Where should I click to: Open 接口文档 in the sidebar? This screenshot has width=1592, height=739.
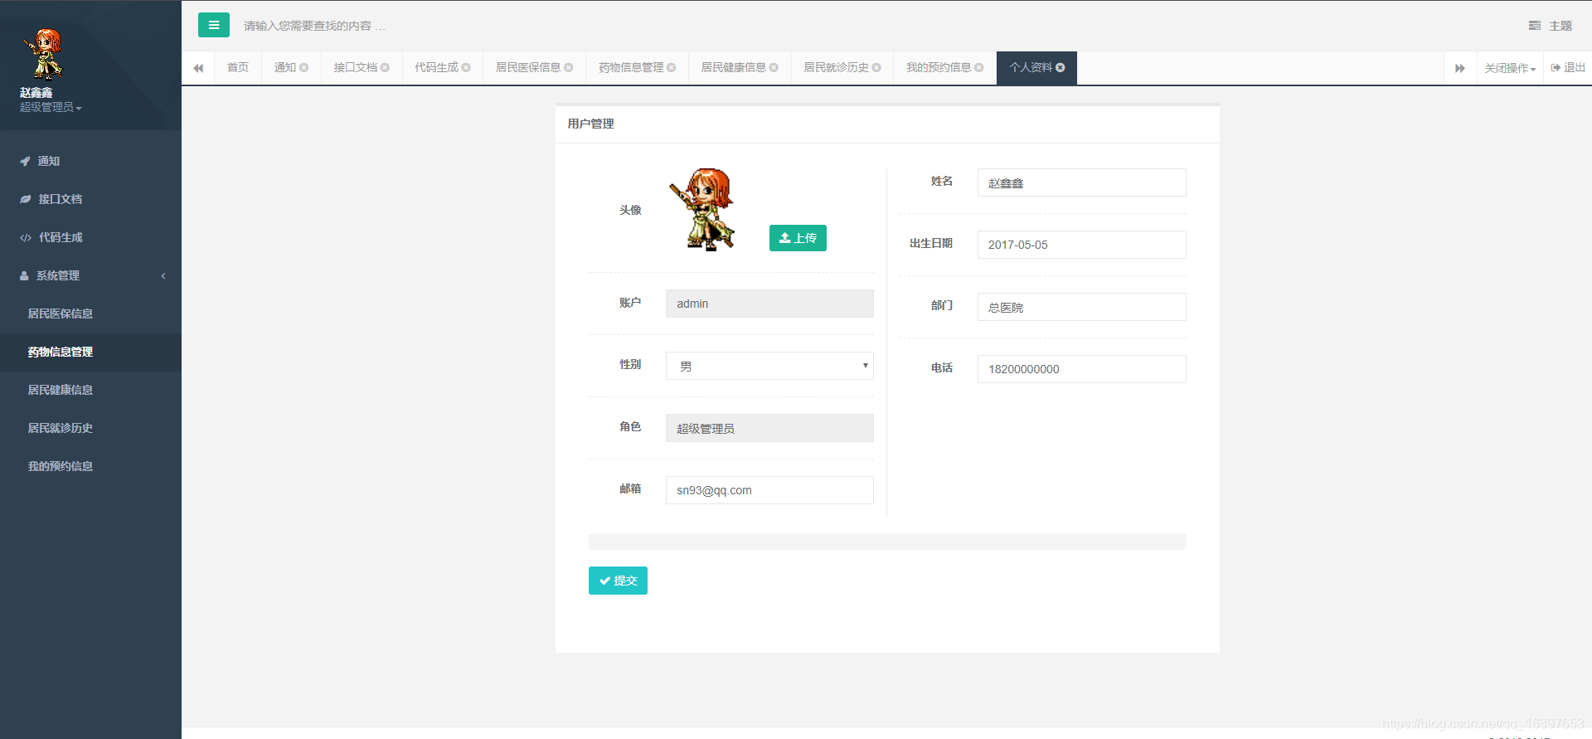(90, 199)
